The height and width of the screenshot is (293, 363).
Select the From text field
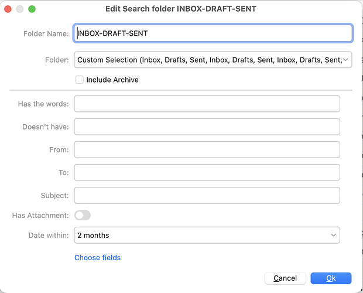pos(207,149)
